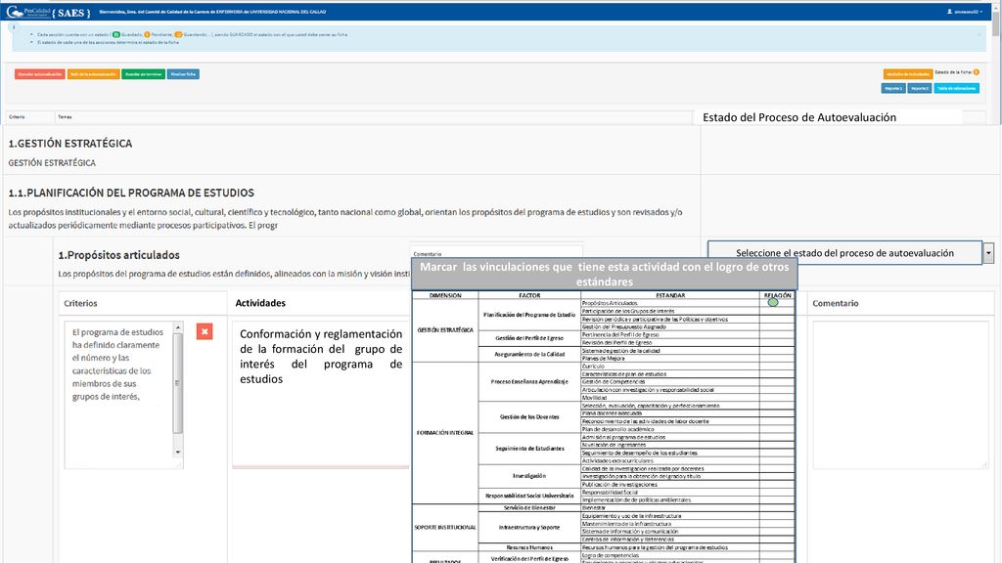Screen dimensions: 1002x563
Task: Click the Estado de la ficha status icon
Action: [976, 72]
